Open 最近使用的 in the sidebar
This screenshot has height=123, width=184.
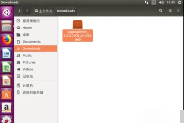coord(36,21)
